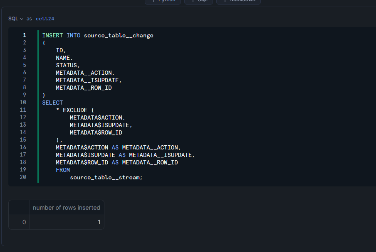This screenshot has height=252, width=376.
Task: Click 'METADATA$ISUPDATE,' on line 13
Action: click(x=101, y=125)
